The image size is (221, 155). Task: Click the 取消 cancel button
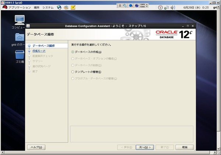[x=185, y=147]
